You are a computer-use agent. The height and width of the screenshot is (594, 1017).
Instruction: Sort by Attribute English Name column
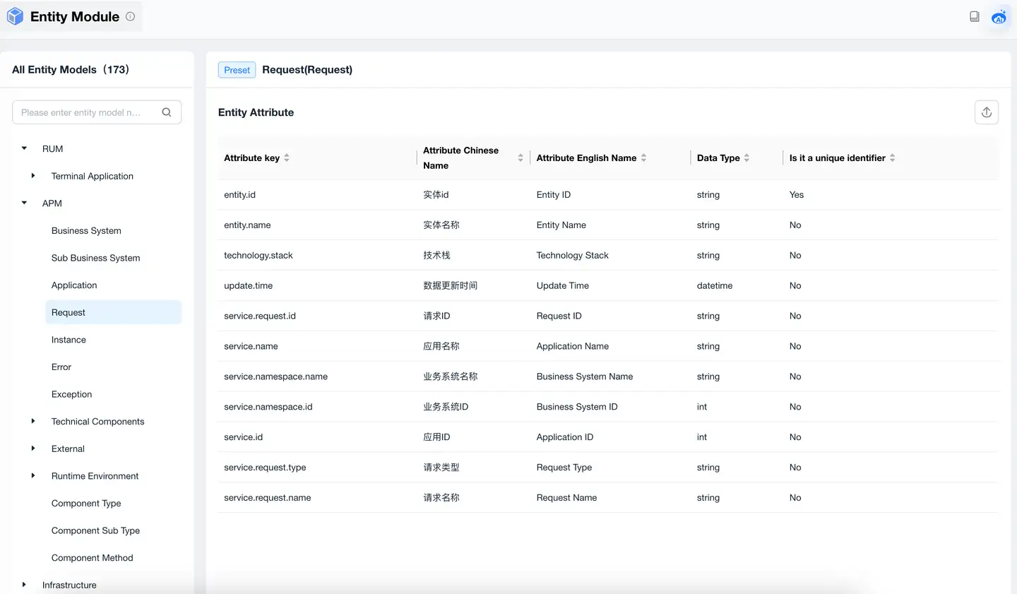643,158
